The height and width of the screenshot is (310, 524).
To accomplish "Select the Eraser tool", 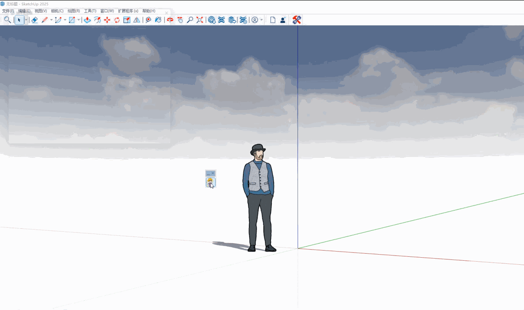I will coord(35,20).
